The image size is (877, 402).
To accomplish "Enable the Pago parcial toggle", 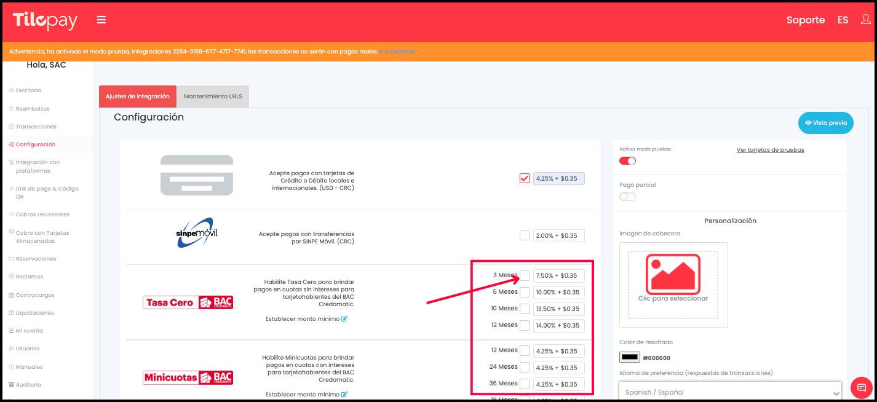I will tap(627, 197).
